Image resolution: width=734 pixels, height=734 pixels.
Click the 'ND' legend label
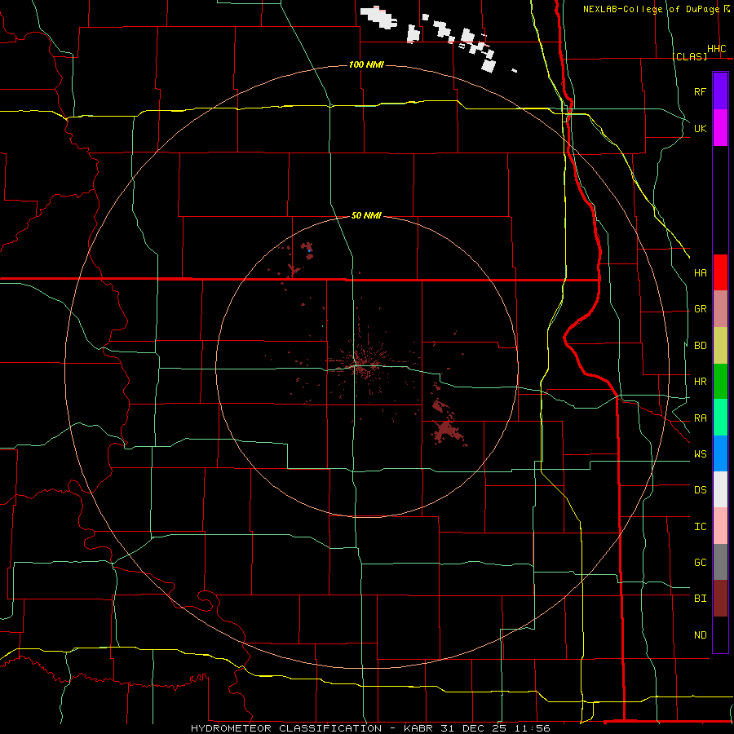click(700, 635)
